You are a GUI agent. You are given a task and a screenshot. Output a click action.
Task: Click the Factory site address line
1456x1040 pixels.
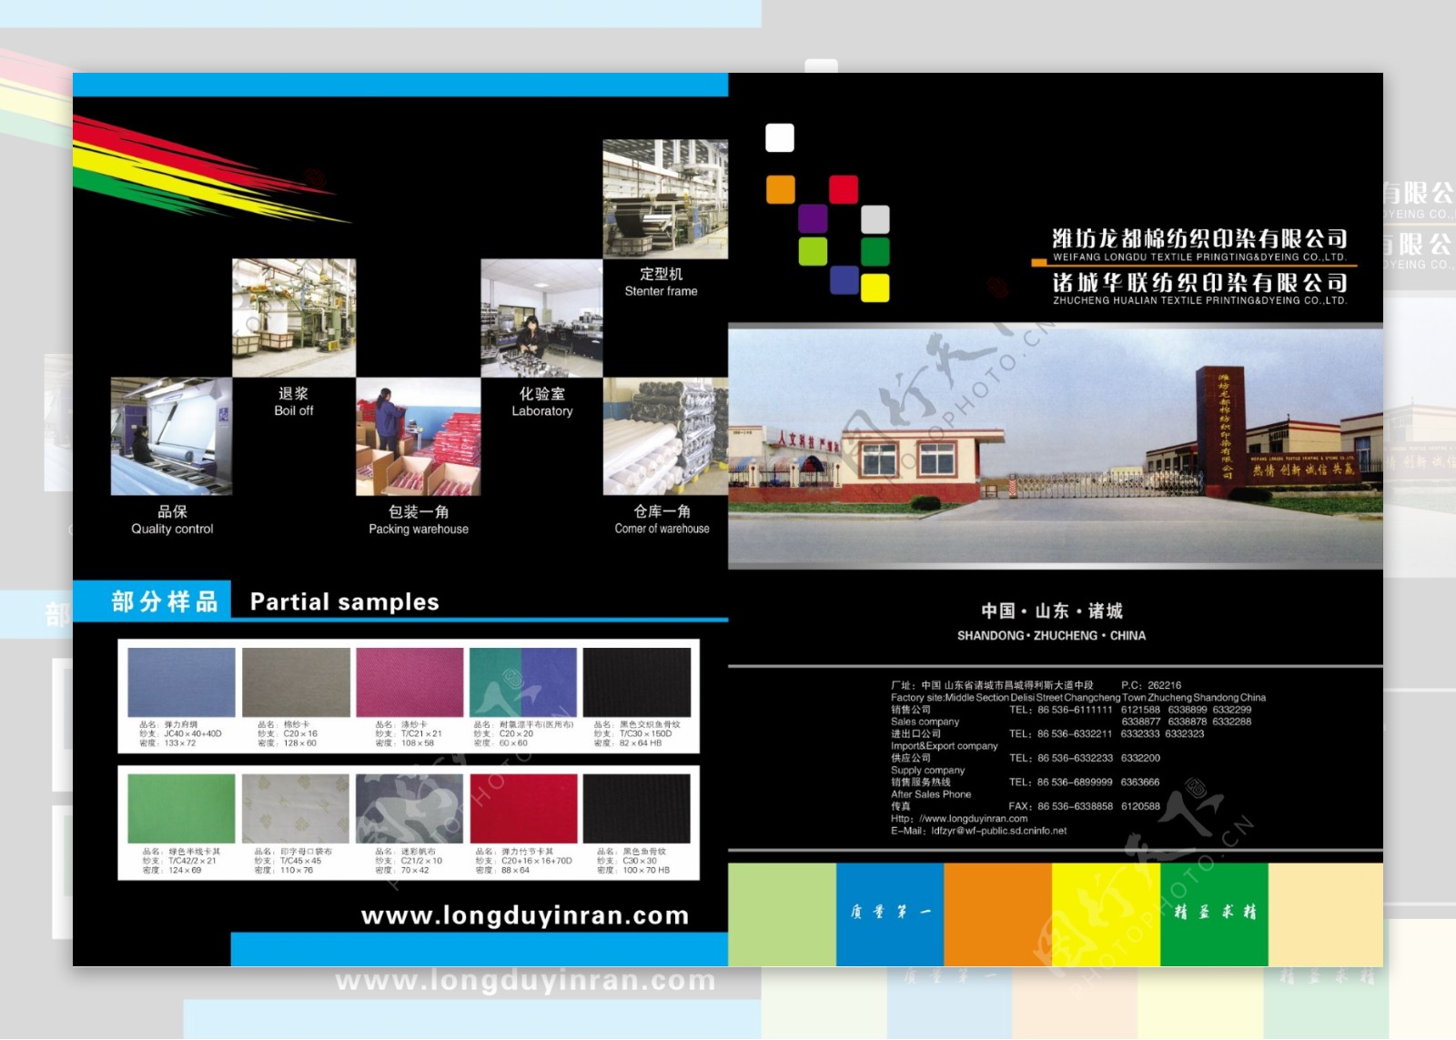click(x=1078, y=698)
